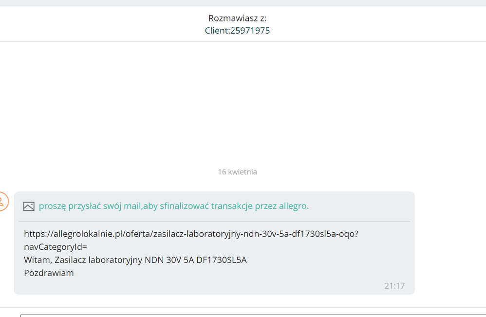Click the divider line below chat header
This screenshot has width=486, height=317.
[x=243, y=41]
